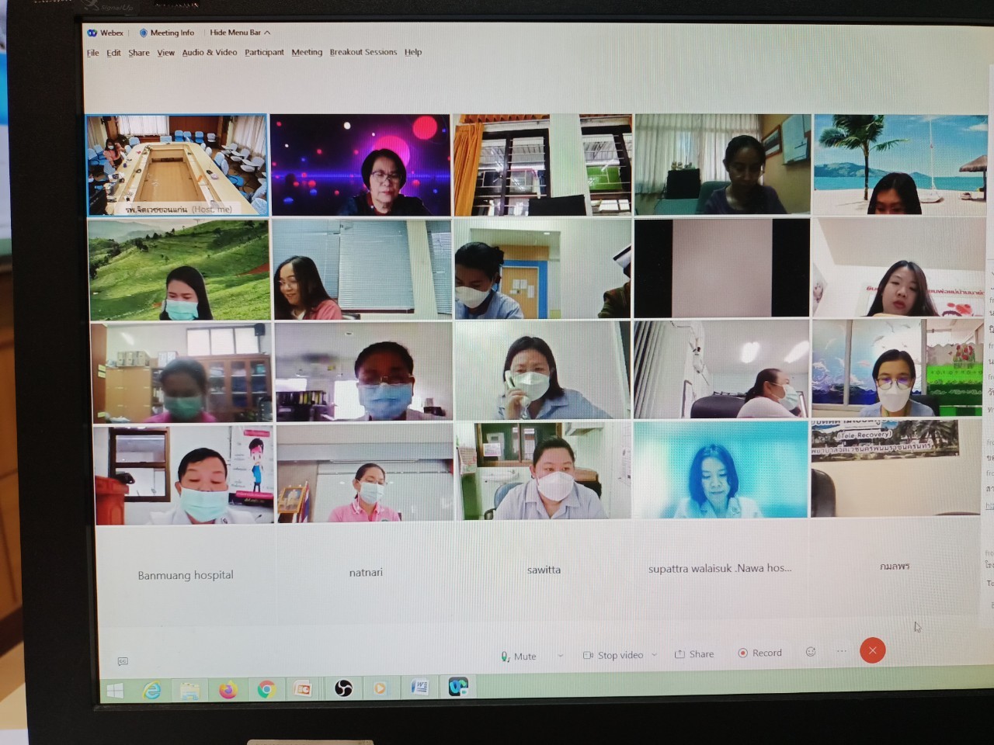Select the host conference room video tile

pos(177,165)
